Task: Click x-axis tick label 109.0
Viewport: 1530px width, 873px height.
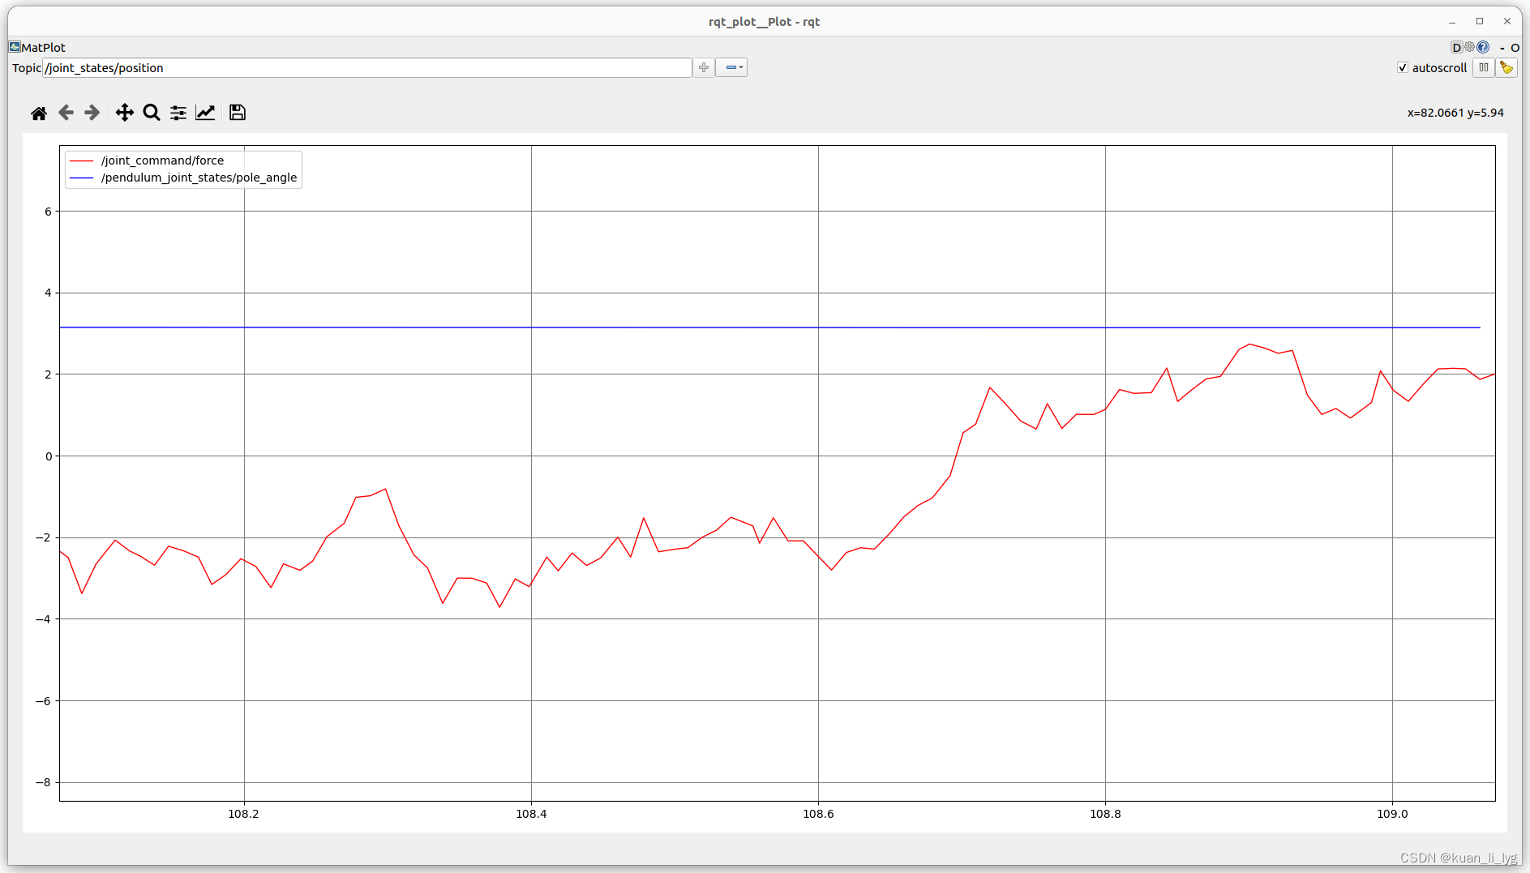Action: tap(1392, 814)
